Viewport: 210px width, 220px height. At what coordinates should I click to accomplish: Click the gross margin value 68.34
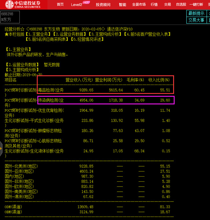[x=139, y=151]
